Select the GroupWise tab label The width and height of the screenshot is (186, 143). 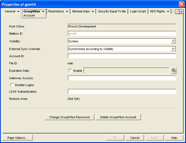click(32, 11)
